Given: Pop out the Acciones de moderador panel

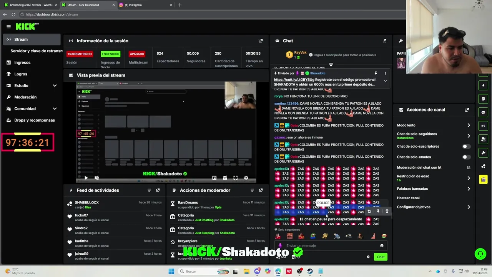Looking at the screenshot, I should click(x=261, y=190).
